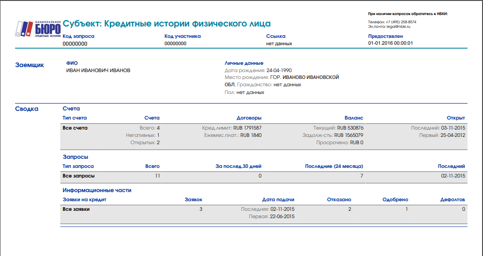Screen dimensions: 483x256
Task: Click the 'Отказано' column header
Action: tap(339, 199)
